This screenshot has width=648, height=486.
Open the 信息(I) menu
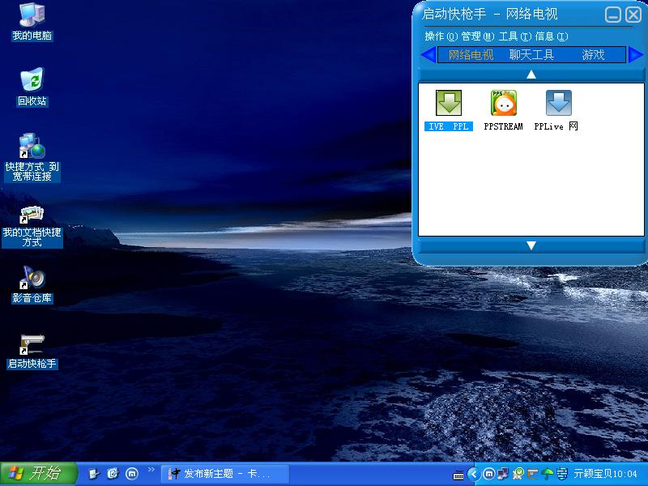552,36
